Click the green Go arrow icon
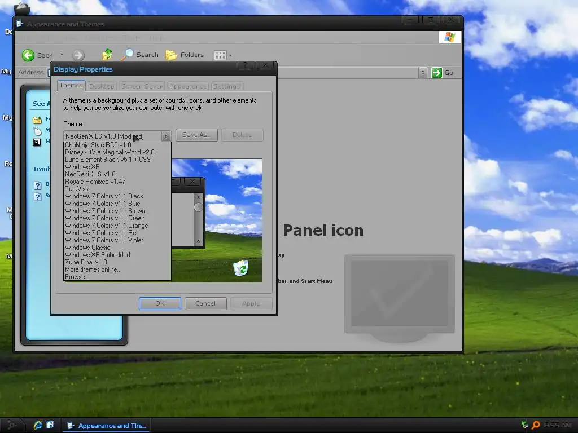The width and height of the screenshot is (578, 433). 436,73
